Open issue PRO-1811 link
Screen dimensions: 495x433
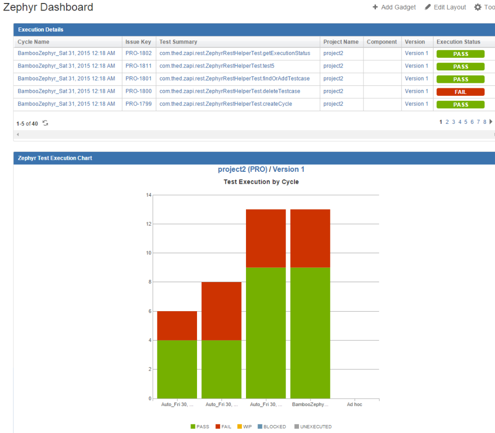138,66
